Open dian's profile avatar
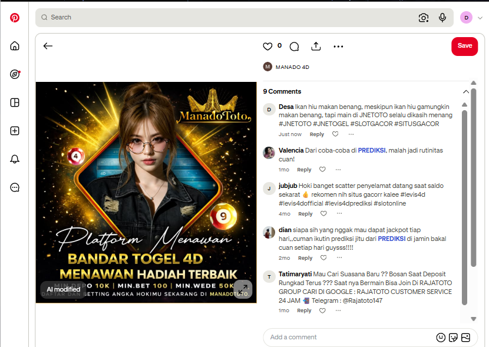This screenshot has width=489, height=347. tap(269, 232)
